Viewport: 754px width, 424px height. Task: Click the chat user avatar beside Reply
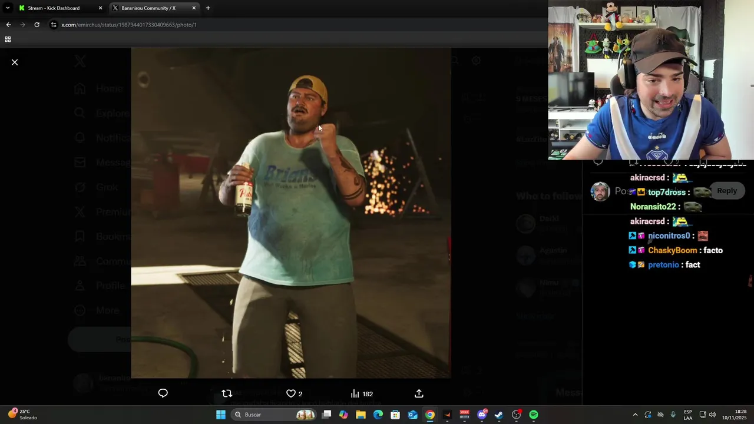[600, 191]
